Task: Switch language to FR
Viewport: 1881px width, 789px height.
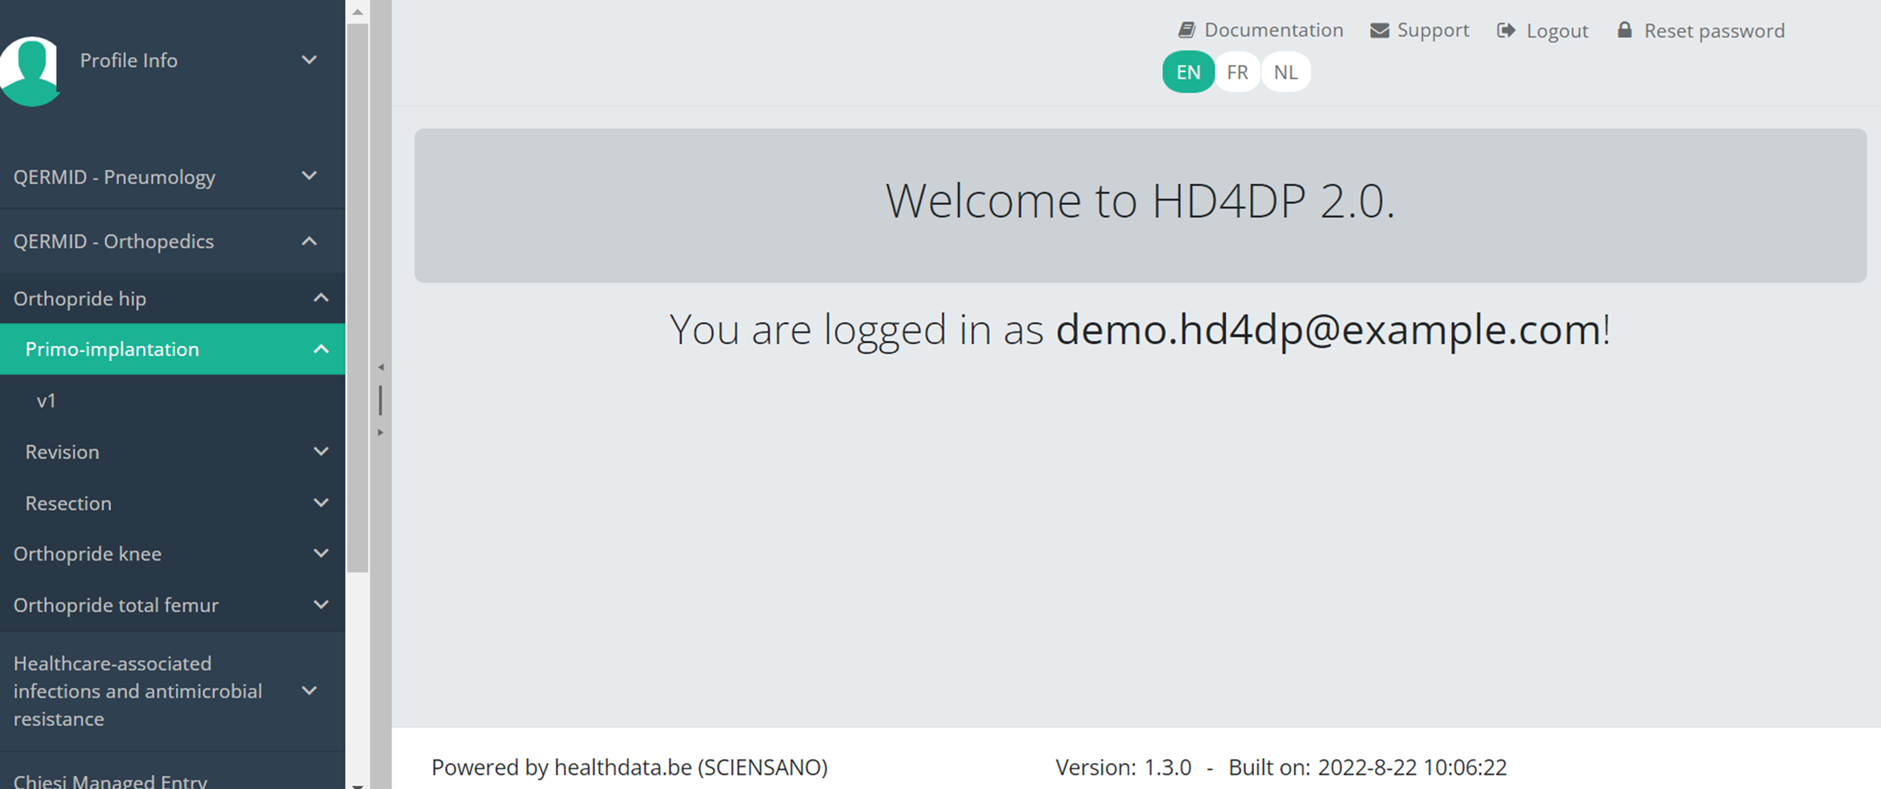Action: coord(1237,72)
